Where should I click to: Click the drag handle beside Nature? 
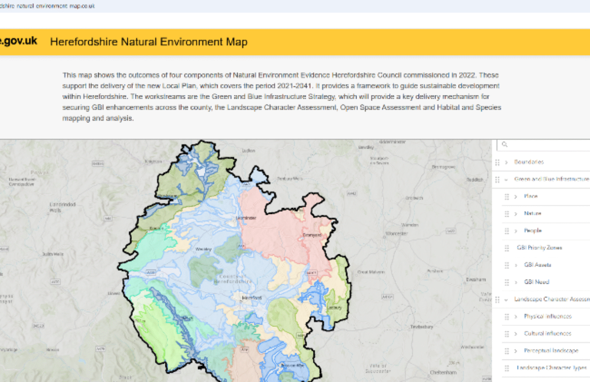[507, 214]
